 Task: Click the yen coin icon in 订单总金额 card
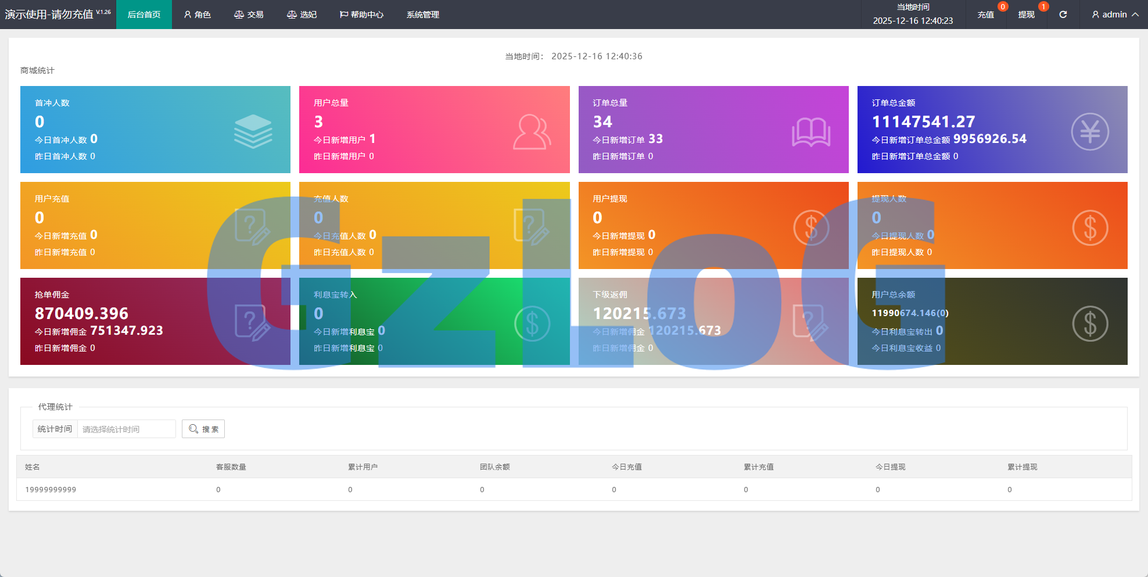coord(1089,132)
